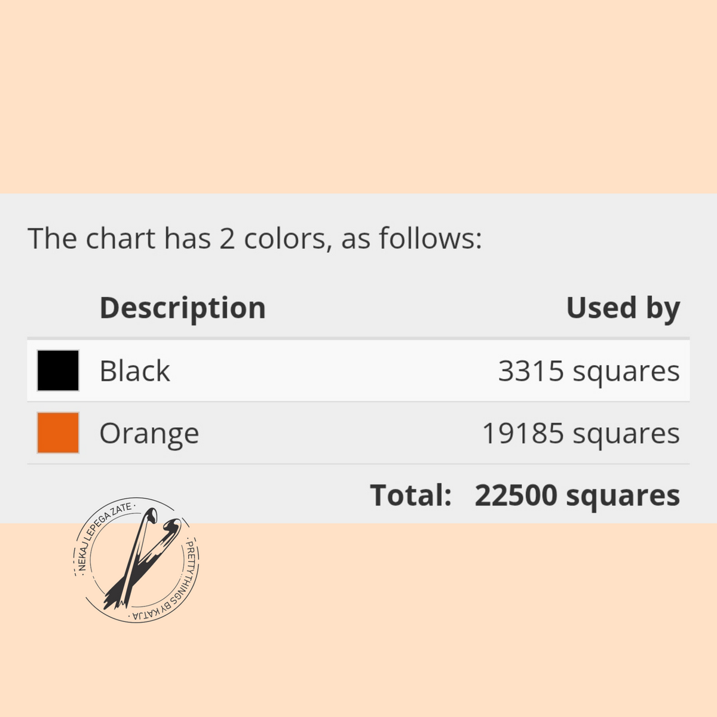
Task: Click the 'as follows:' portion of heading
Action: (411, 238)
